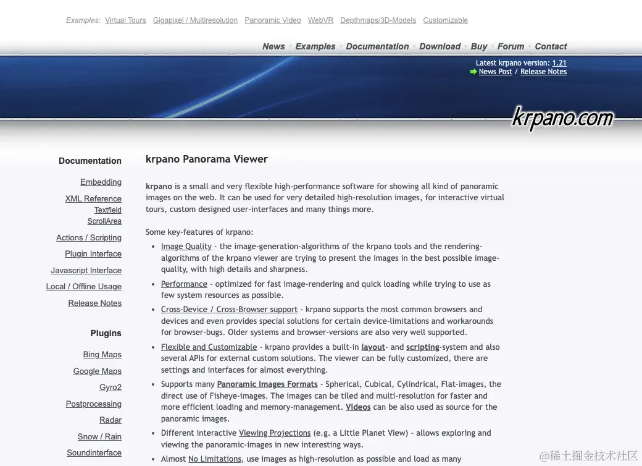Follow the Image Quality feature link
642x466 pixels.
point(186,247)
